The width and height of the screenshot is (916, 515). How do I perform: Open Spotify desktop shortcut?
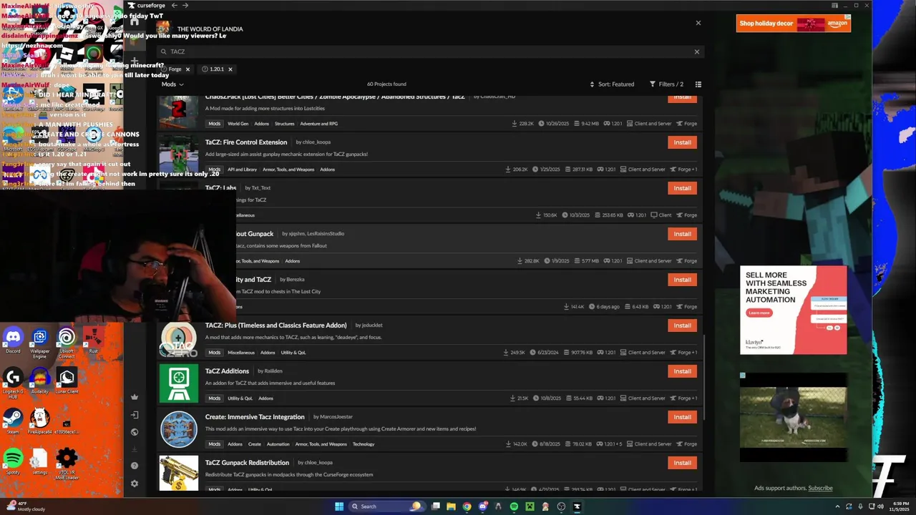tap(13, 461)
